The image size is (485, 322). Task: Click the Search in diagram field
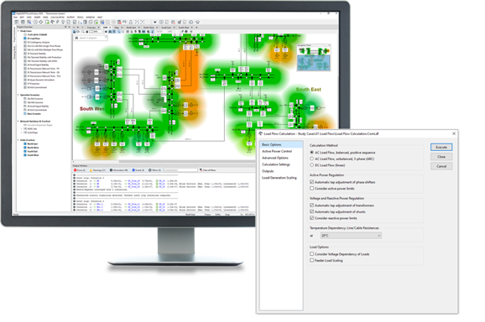pos(91,38)
